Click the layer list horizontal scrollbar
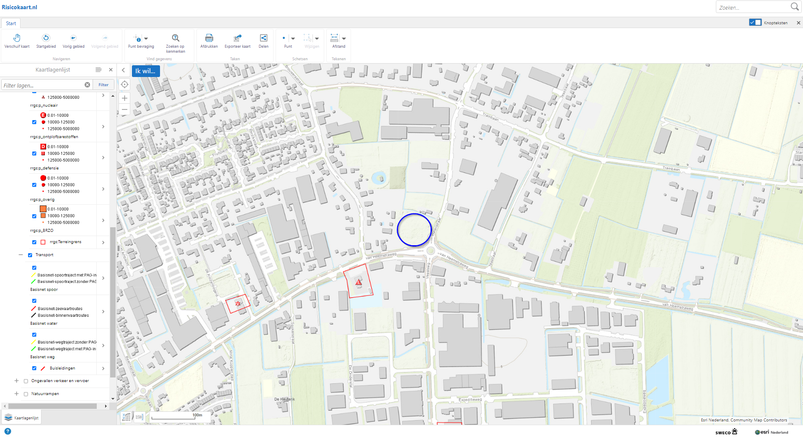Viewport: 803px width, 439px height. [x=52, y=406]
